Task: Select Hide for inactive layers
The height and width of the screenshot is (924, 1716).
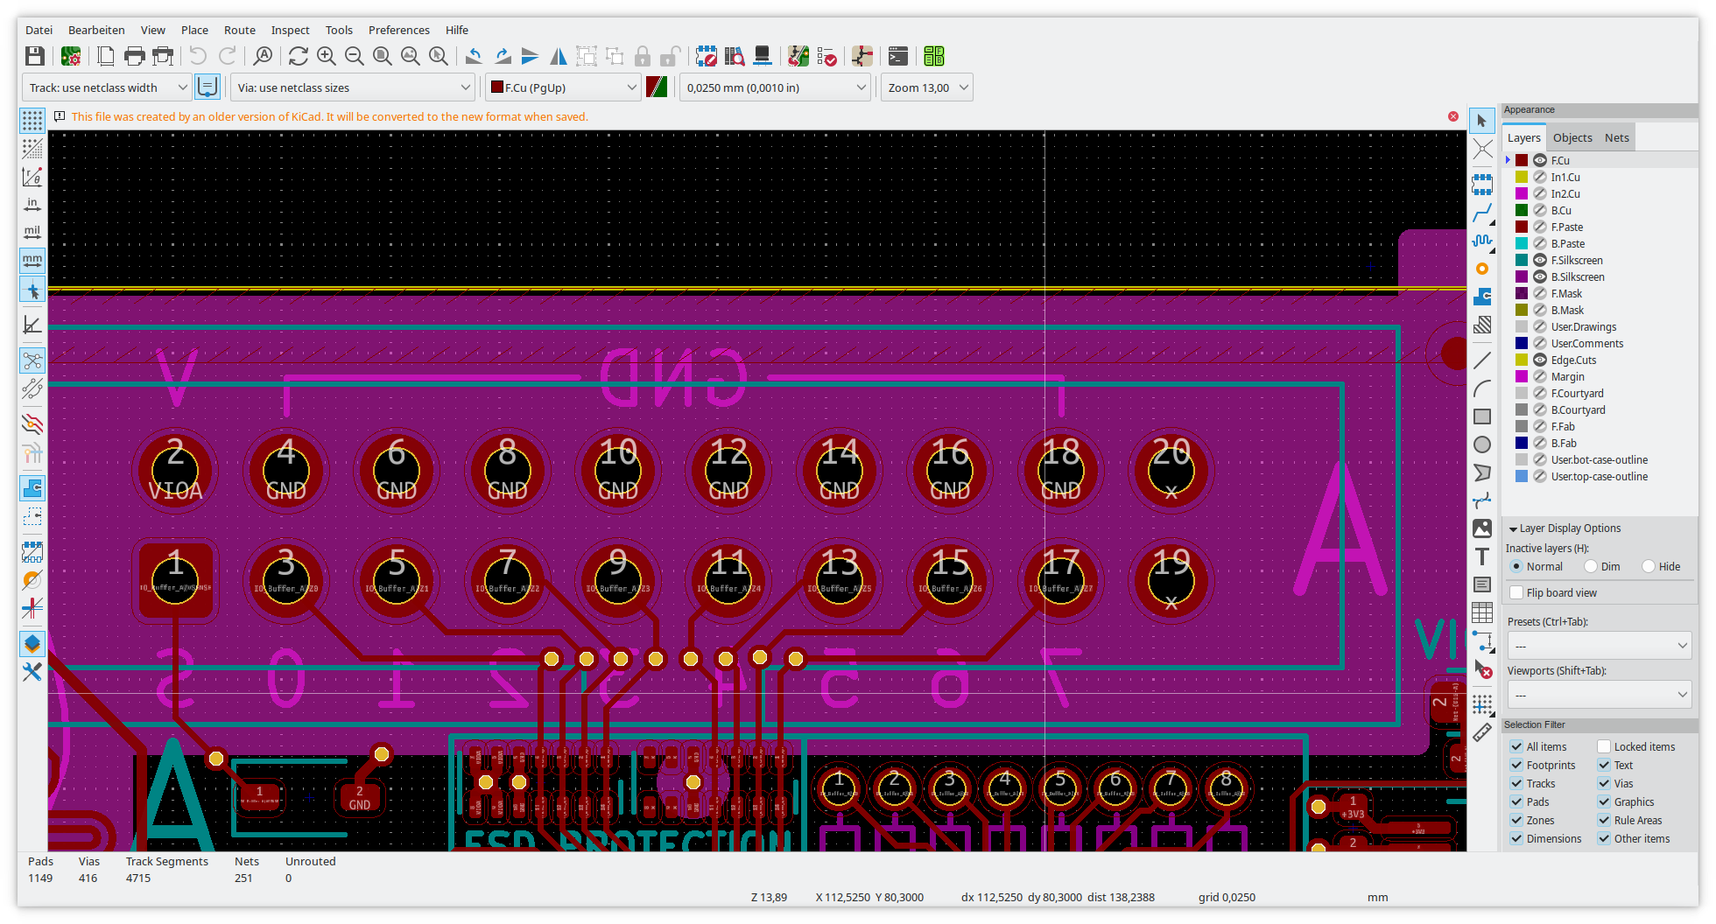Action: click(1649, 567)
